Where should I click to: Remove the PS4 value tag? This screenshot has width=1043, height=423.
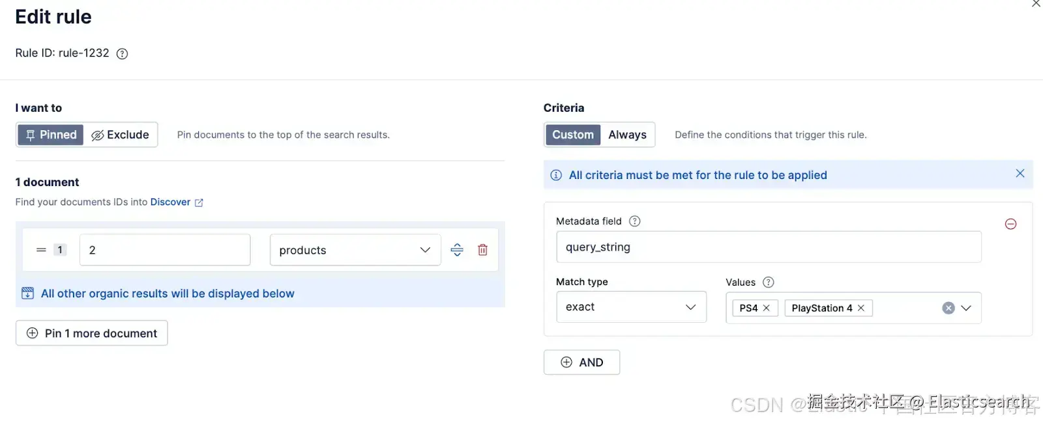click(x=767, y=308)
